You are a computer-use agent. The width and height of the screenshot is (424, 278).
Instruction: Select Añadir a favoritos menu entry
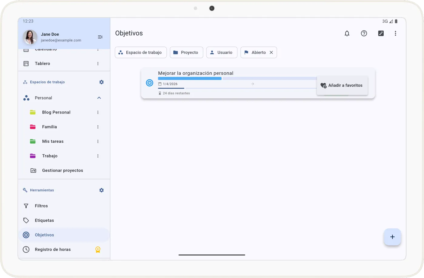(x=342, y=85)
